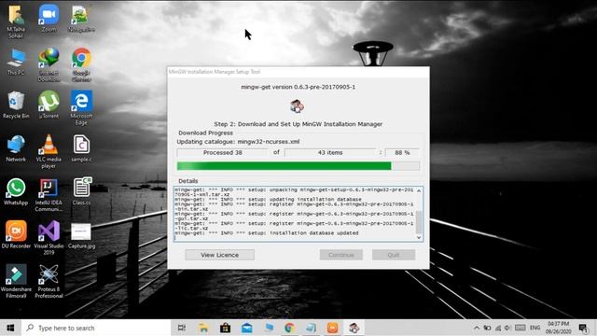Open Microsoft Store from the taskbar

pyautogui.click(x=225, y=328)
